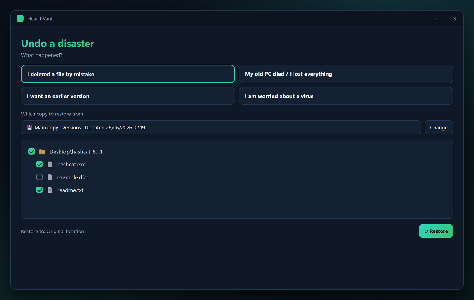Select the hashcat.exe file name

(71, 164)
